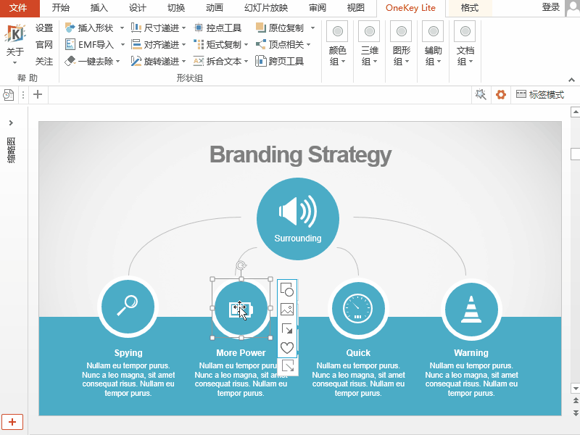Viewport: 580px width, 435px height.
Task: Click the 尺寸递进 icon
Action: [136, 28]
